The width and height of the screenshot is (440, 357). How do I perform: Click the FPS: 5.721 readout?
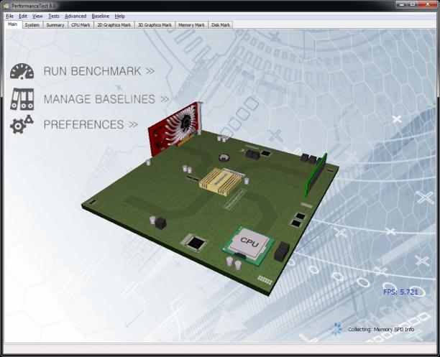pyautogui.click(x=400, y=292)
